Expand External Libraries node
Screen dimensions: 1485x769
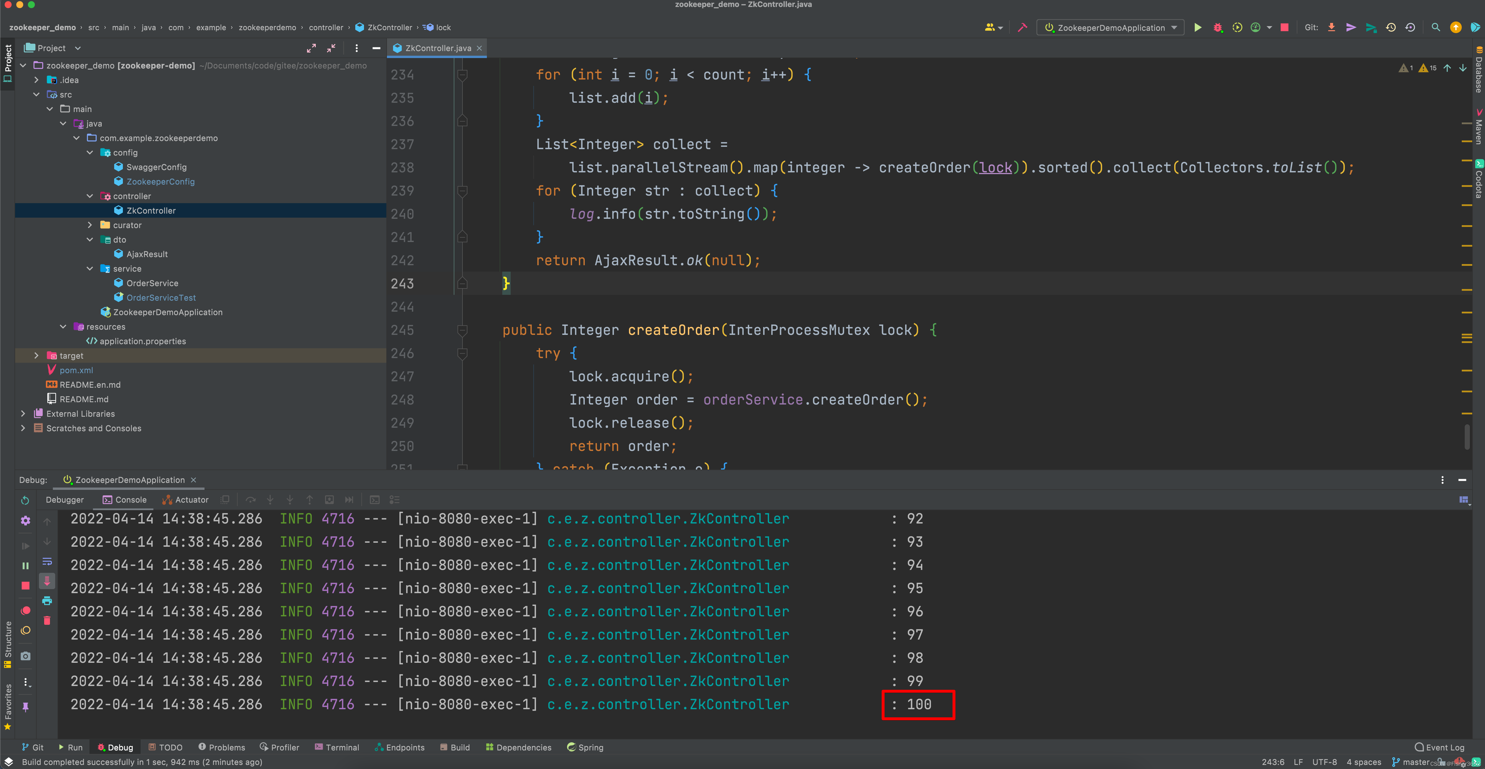pyautogui.click(x=23, y=414)
